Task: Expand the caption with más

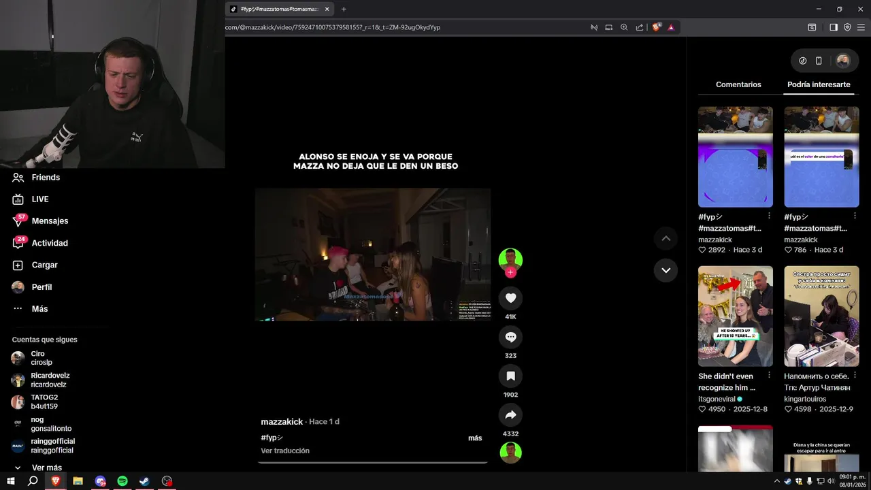Action: click(475, 438)
